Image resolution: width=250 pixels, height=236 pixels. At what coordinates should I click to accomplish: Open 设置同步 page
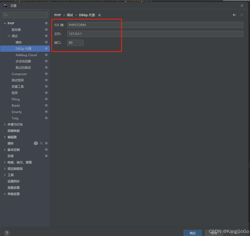(14, 181)
